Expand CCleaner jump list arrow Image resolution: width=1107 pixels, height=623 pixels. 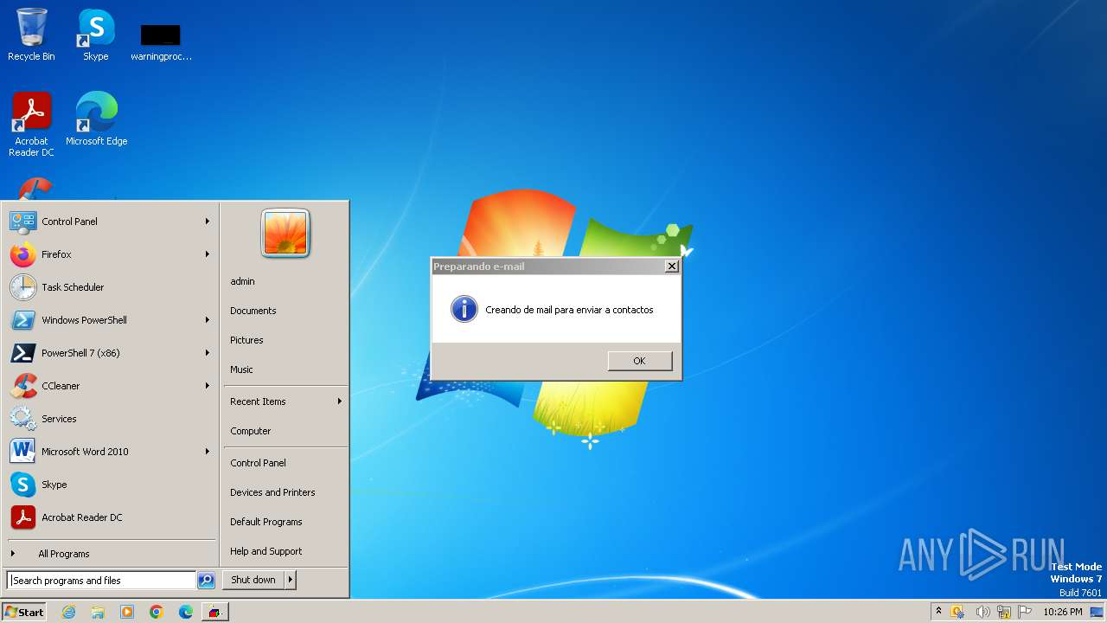click(x=208, y=386)
